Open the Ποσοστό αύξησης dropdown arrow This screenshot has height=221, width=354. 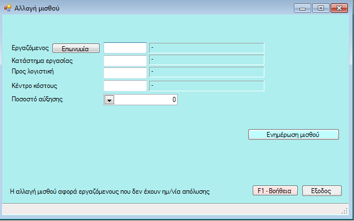(109, 100)
